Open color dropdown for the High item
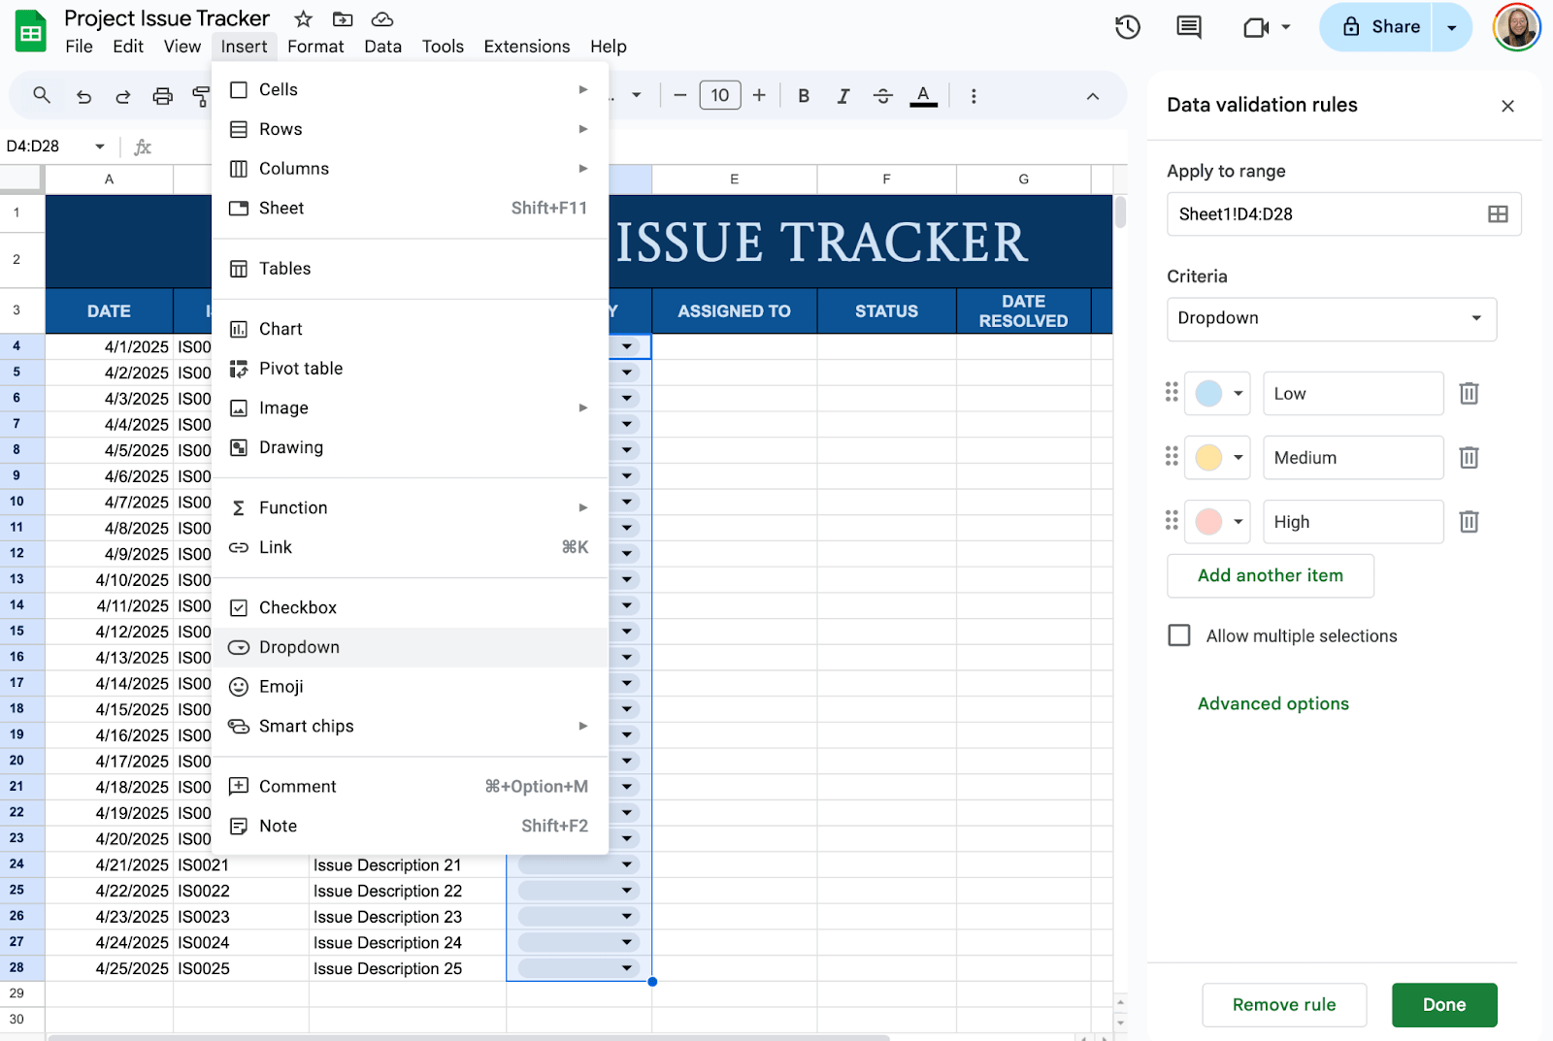 [1239, 522]
